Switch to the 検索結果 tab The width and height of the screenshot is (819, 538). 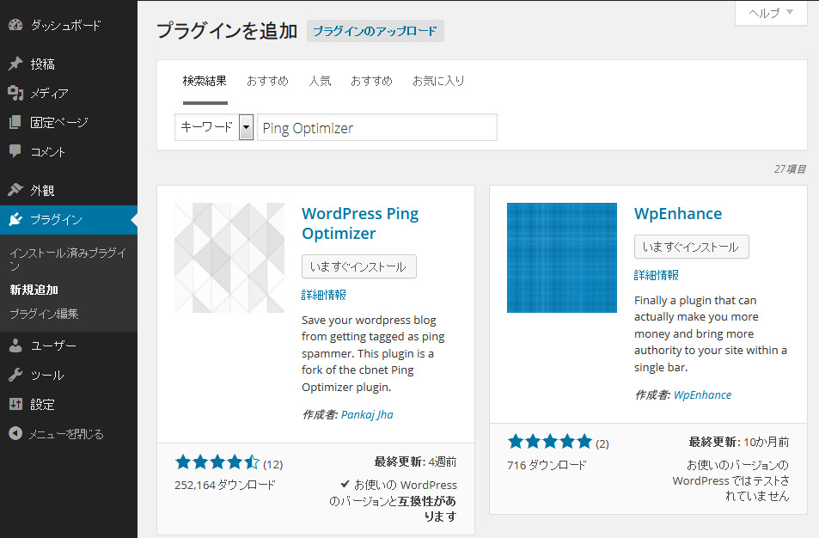(205, 81)
